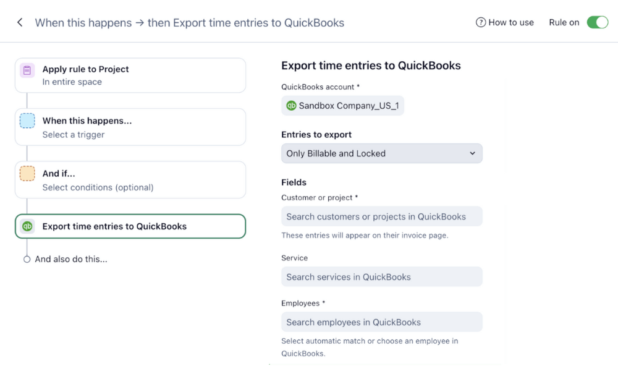Click the How to use link
Viewport: 618px width, 371px height.
[x=510, y=22]
